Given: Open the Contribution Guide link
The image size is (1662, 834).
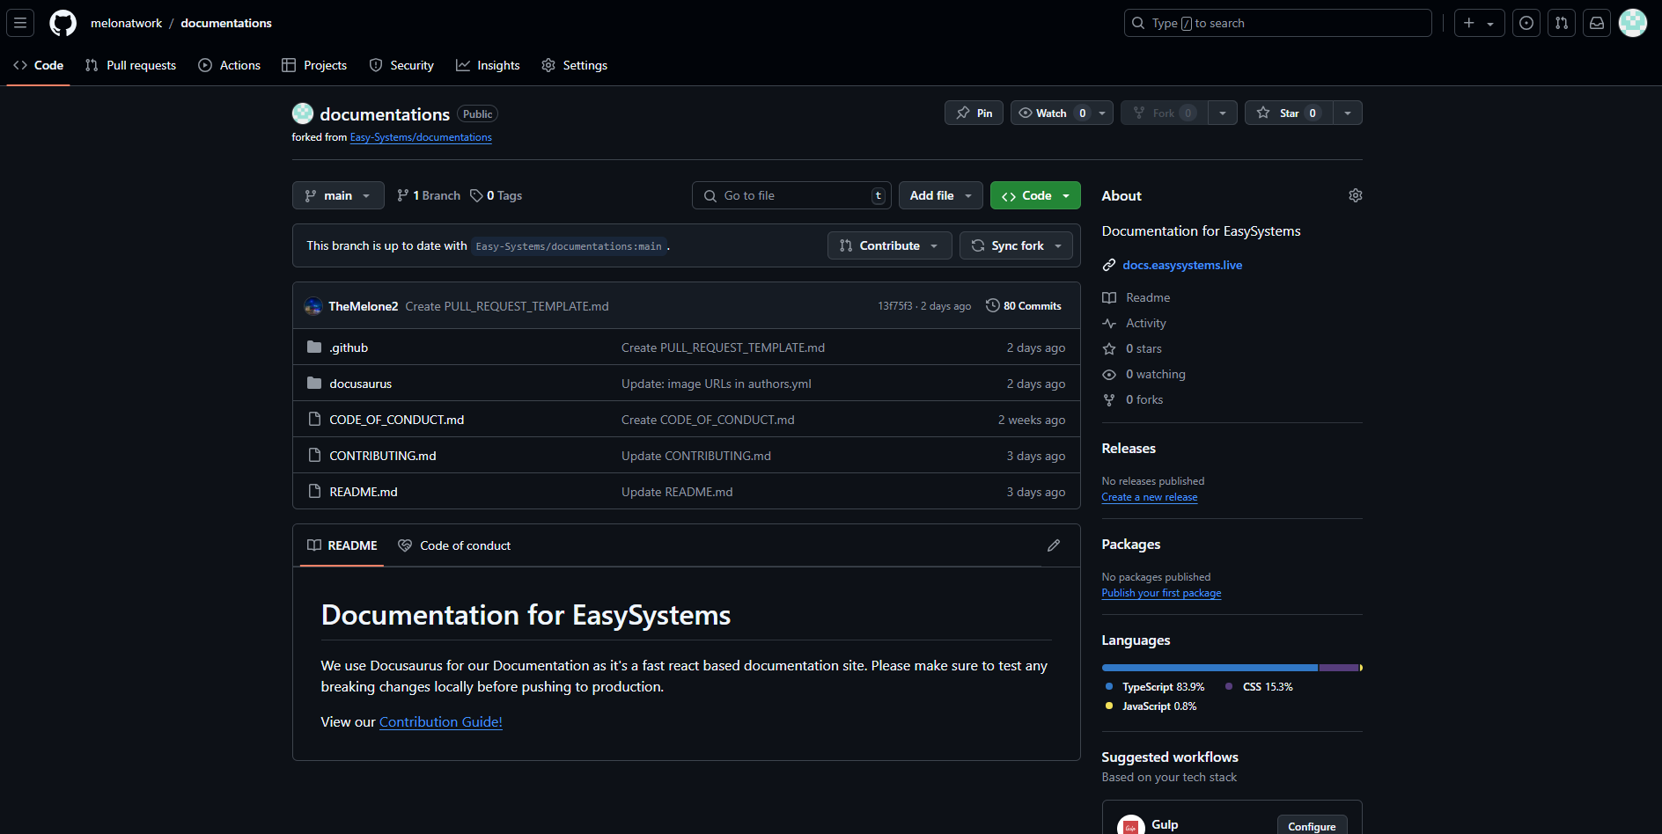Looking at the screenshot, I should click(x=440, y=721).
